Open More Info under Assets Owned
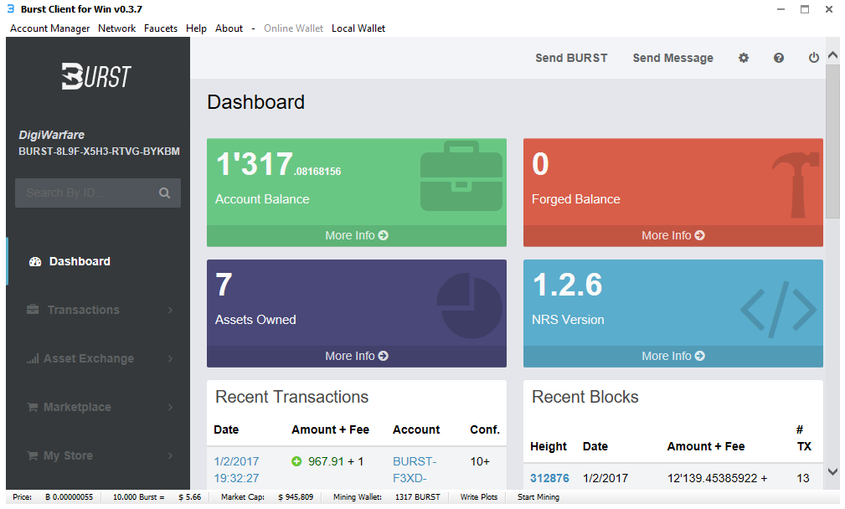 point(357,356)
